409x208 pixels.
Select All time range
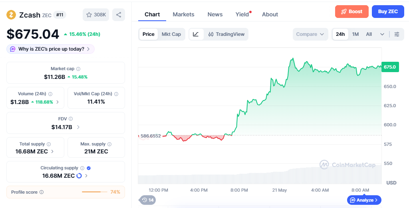pyautogui.click(x=369, y=34)
